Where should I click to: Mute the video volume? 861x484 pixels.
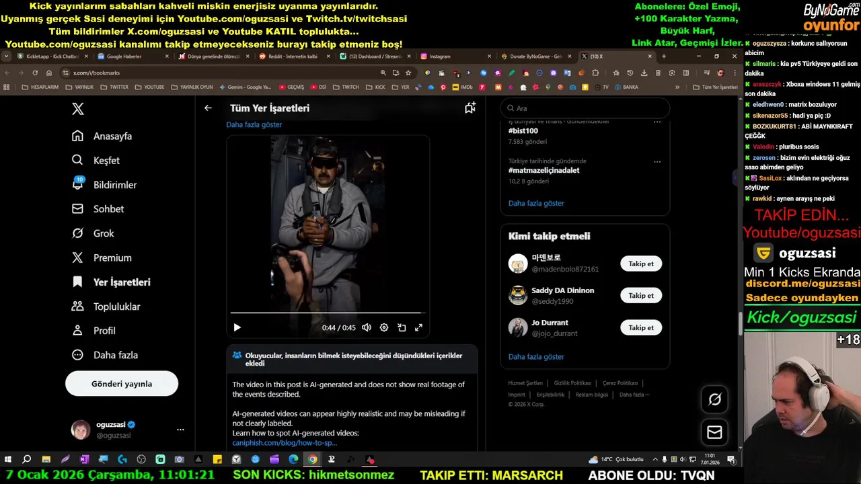367,327
